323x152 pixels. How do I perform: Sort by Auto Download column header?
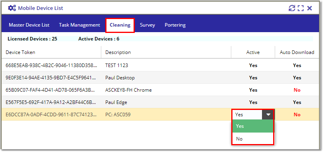297,52
